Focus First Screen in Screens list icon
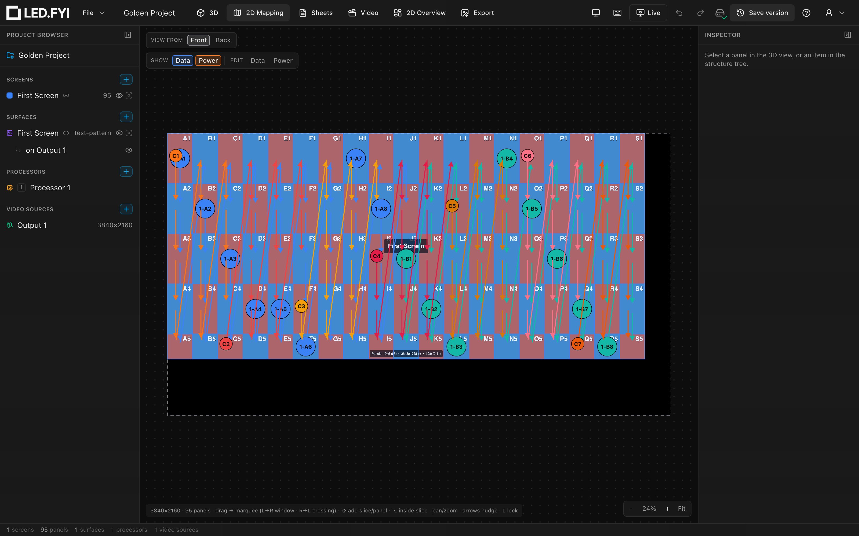 click(129, 95)
